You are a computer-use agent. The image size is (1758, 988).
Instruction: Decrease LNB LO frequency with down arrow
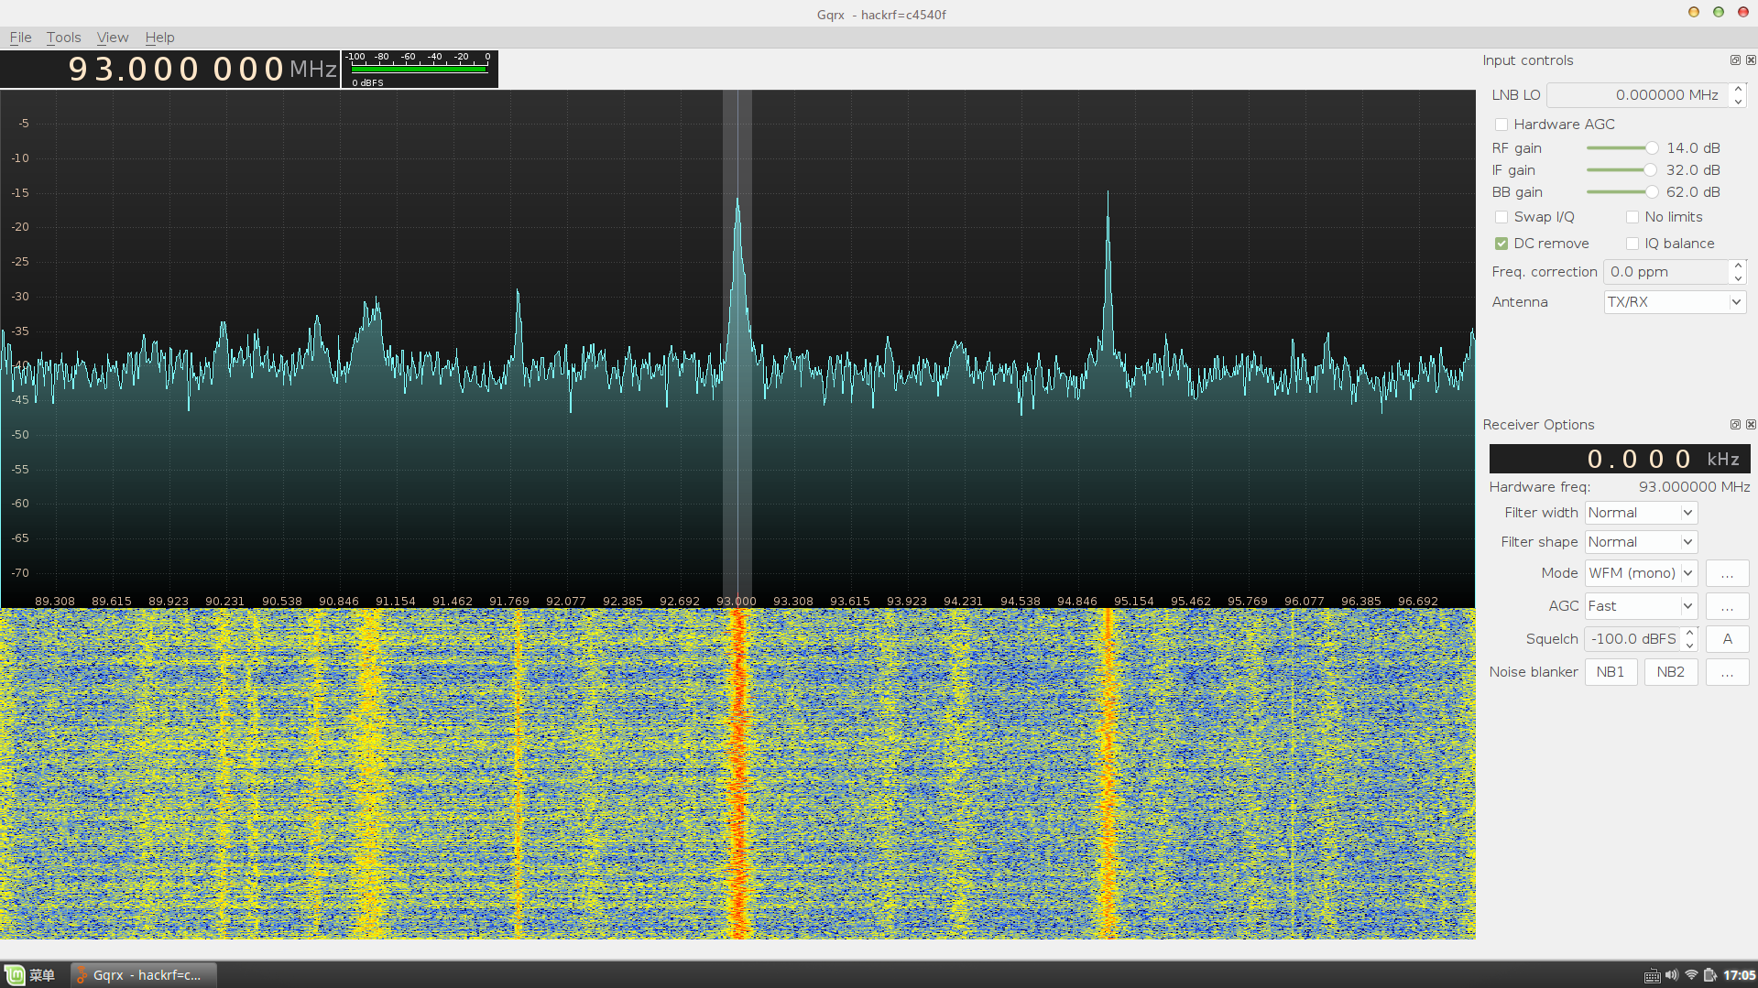[x=1738, y=101]
